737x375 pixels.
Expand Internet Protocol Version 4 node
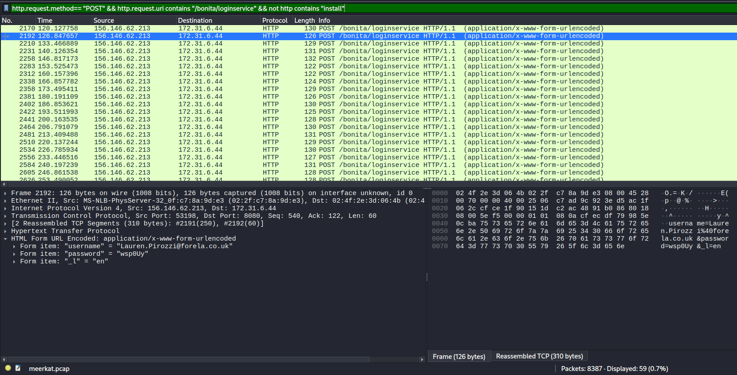5,208
